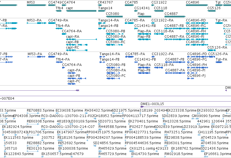Screen dimensions: 231x158
Task: Click the CG4896-PJ protein glyph
Action: [191, 78]
